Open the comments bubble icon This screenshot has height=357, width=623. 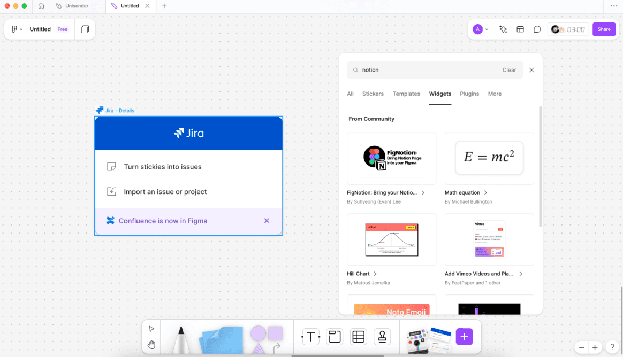pyautogui.click(x=537, y=29)
